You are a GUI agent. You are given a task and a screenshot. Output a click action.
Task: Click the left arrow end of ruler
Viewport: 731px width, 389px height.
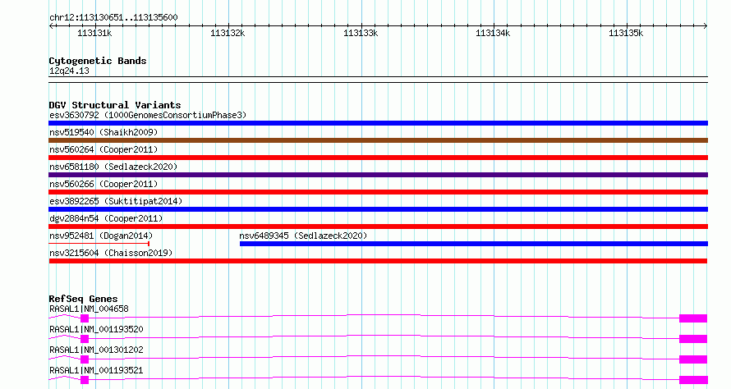51,25
